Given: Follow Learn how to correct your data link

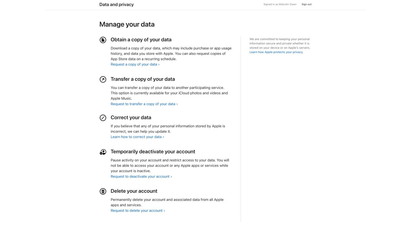Looking at the screenshot, I should pos(137,137).
